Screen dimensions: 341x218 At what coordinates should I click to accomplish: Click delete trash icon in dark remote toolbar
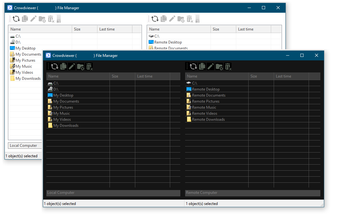[x=228, y=66]
